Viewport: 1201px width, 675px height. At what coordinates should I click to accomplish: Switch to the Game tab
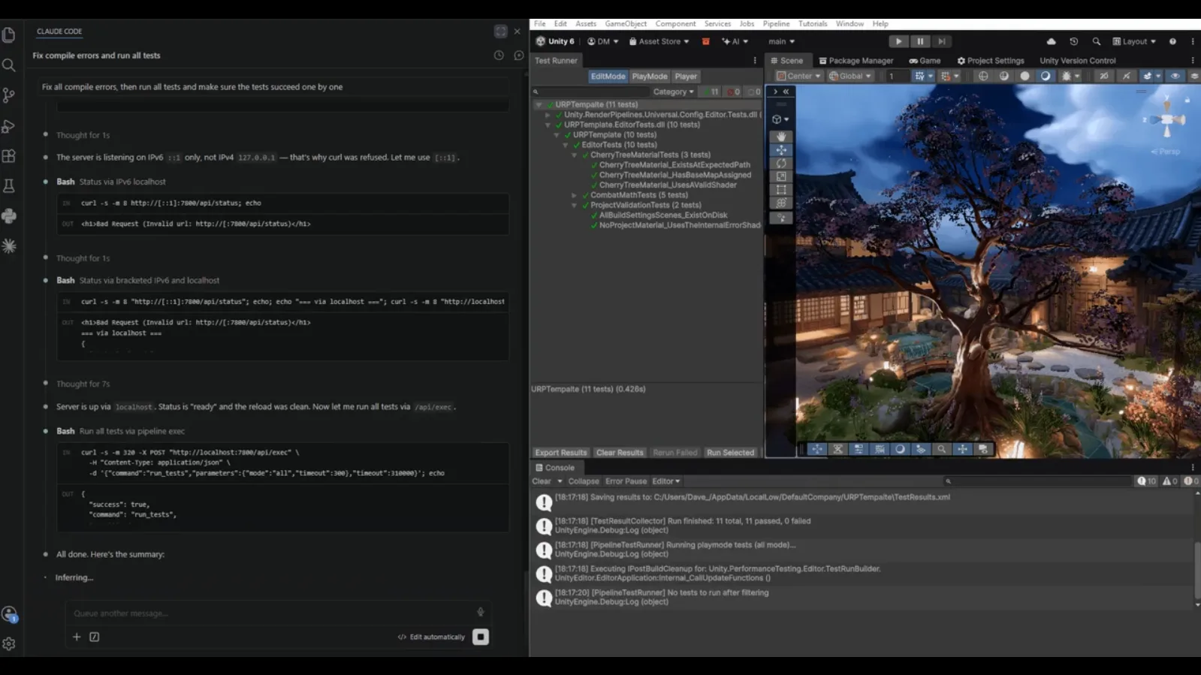(x=925, y=61)
